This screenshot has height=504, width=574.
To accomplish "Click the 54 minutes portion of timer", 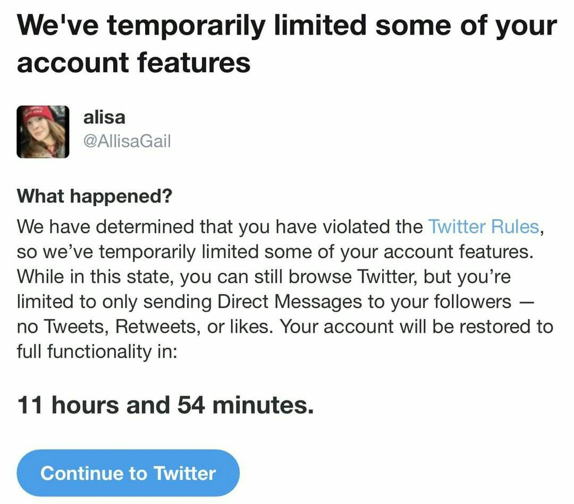I will 246,405.
